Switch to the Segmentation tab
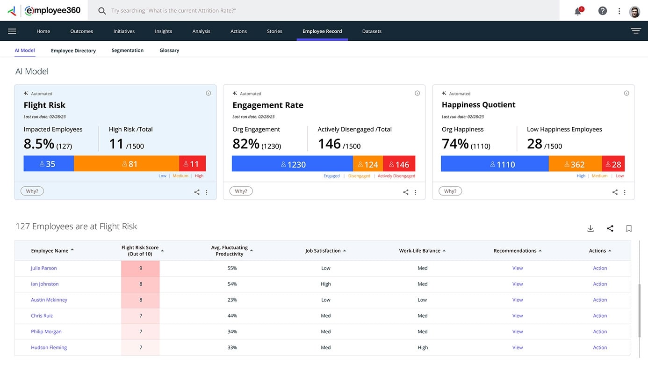Image resolution: width=648 pixels, height=365 pixels. 127,51
